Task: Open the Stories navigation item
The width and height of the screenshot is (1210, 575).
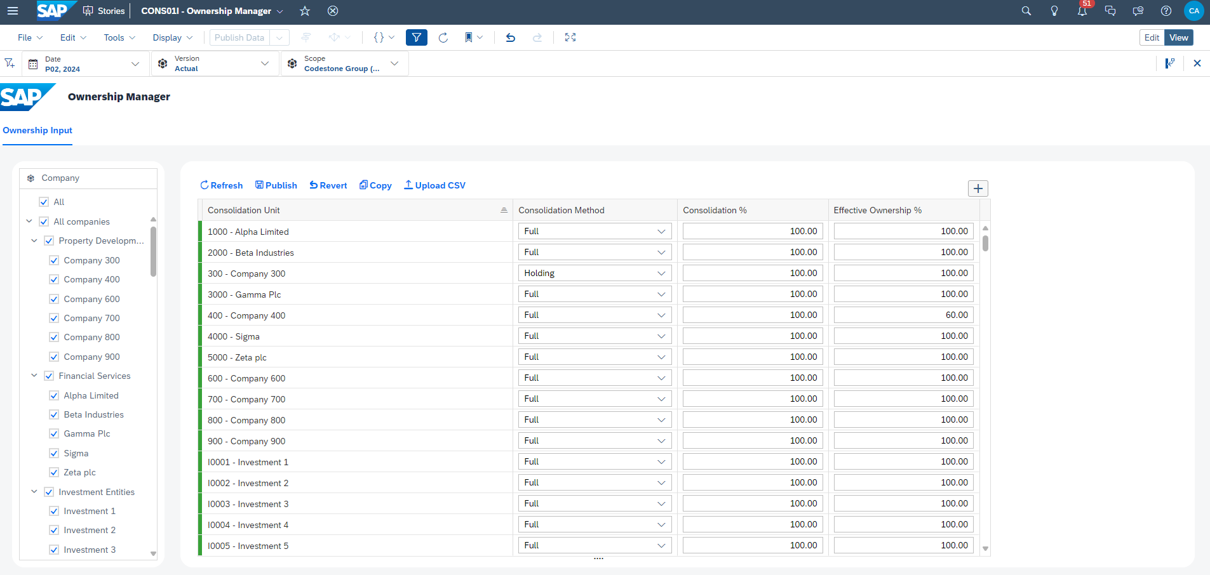Action: point(104,11)
